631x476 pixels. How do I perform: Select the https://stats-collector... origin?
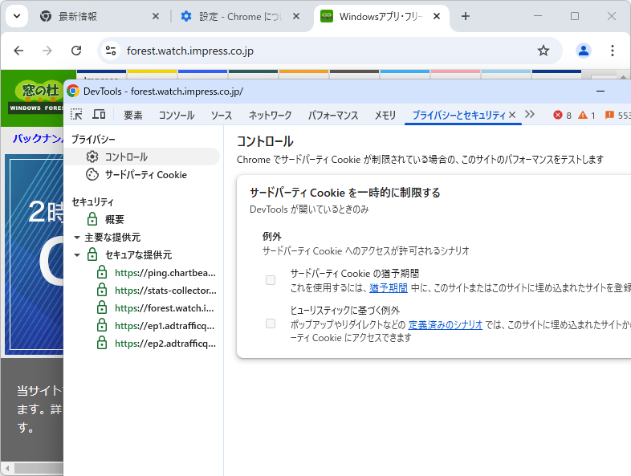pos(165,291)
